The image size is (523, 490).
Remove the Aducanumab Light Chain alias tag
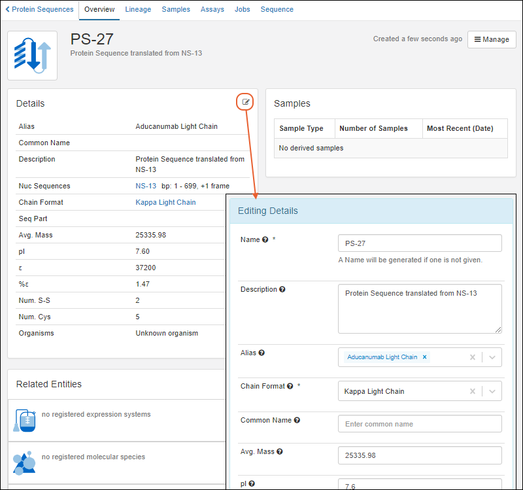tap(424, 357)
